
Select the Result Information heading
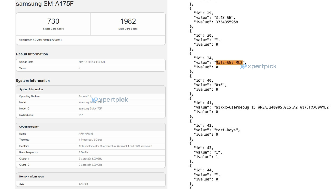[x=32, y=54]
